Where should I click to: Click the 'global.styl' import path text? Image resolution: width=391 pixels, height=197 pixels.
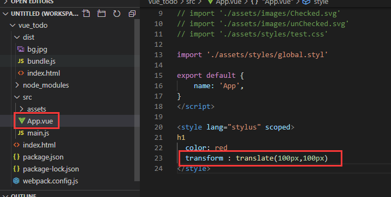[x=268, y=54]
